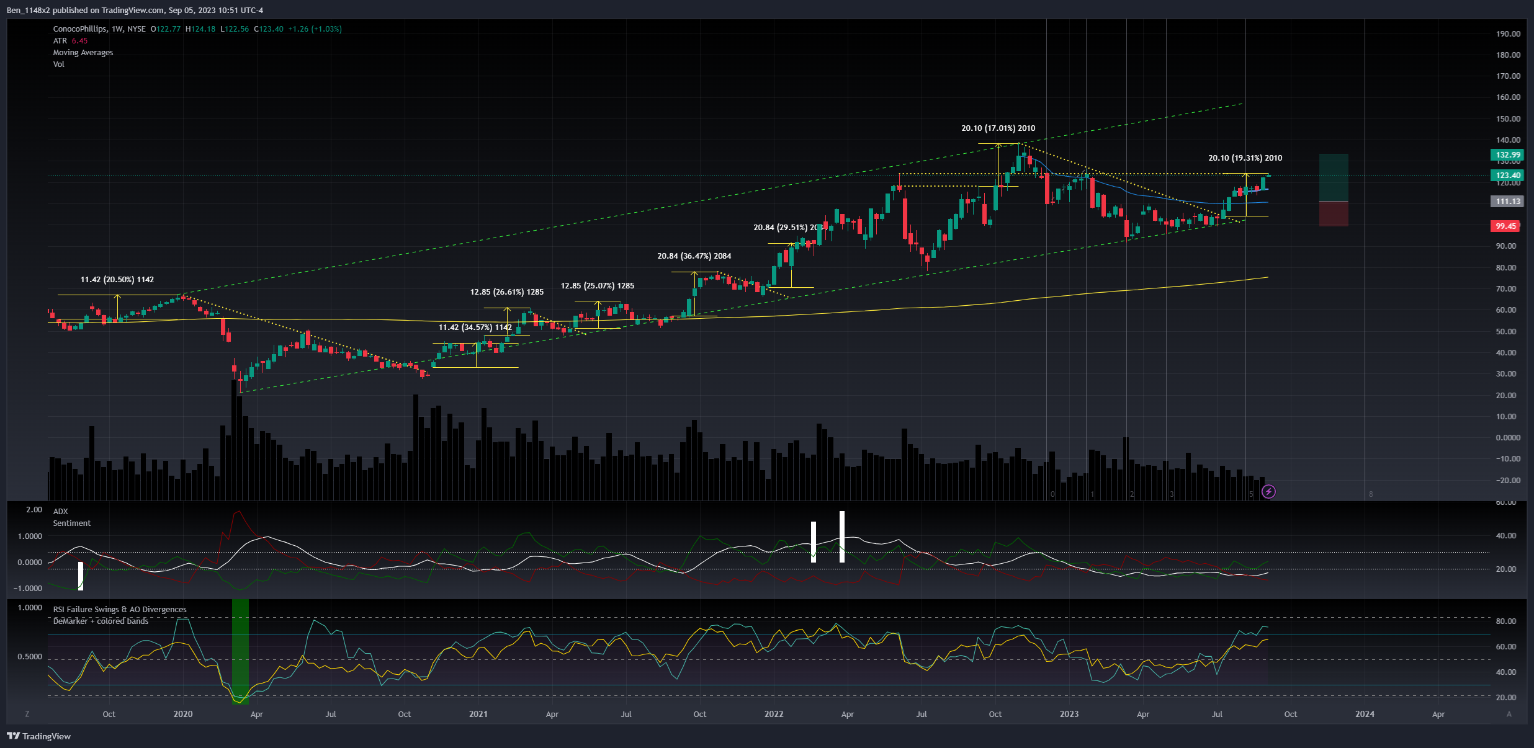
Task: Select the long position red stop zone
Action: pos(1334,214)
